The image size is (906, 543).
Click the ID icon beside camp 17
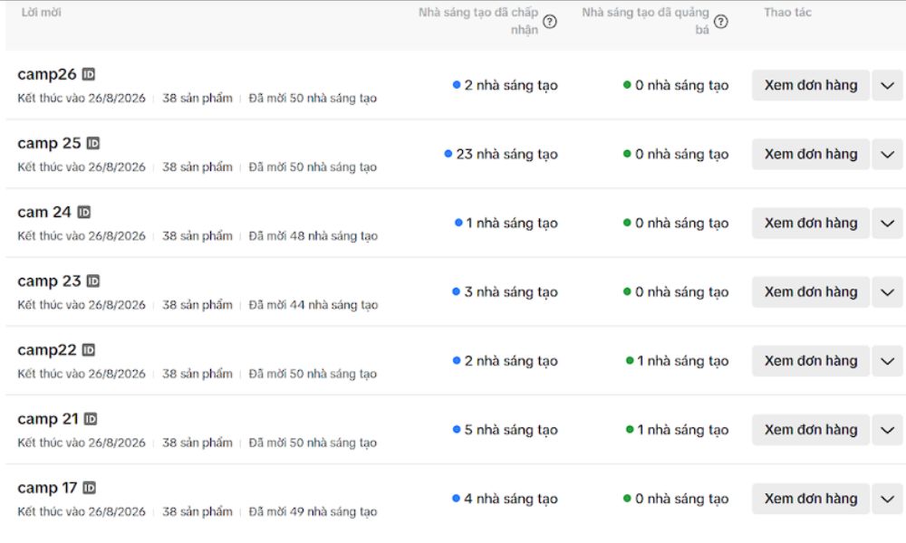(x=89, y=488)
